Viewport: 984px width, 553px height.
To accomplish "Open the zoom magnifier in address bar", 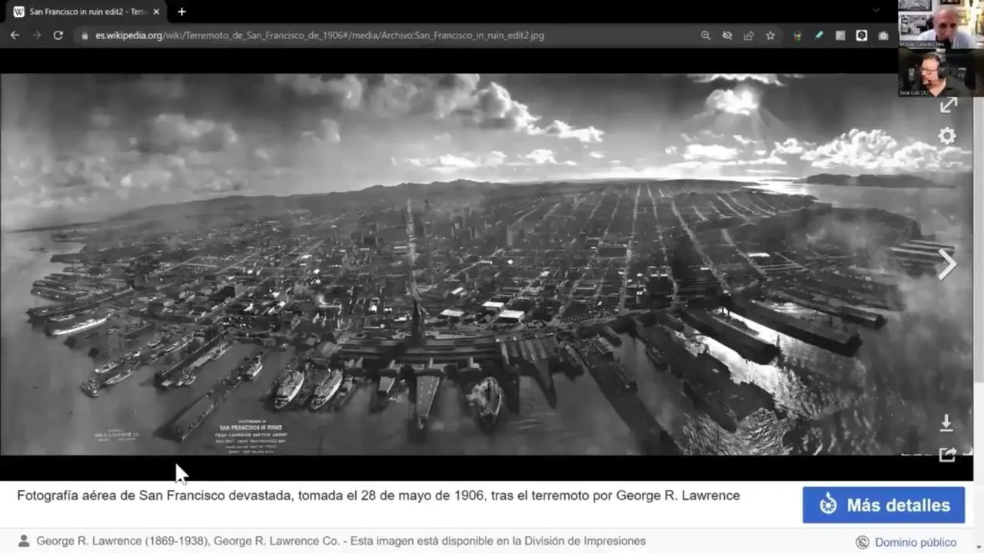I will pos(706,35).
